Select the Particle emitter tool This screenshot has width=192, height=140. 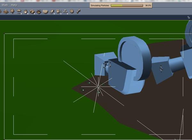32,12
